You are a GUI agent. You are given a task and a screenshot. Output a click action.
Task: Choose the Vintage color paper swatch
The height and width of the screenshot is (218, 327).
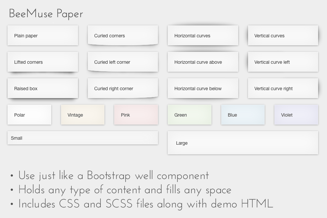pos(83,115)
